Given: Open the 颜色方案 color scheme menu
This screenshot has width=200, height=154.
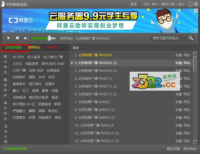Looking at the screenshot, I should point(168,4).
